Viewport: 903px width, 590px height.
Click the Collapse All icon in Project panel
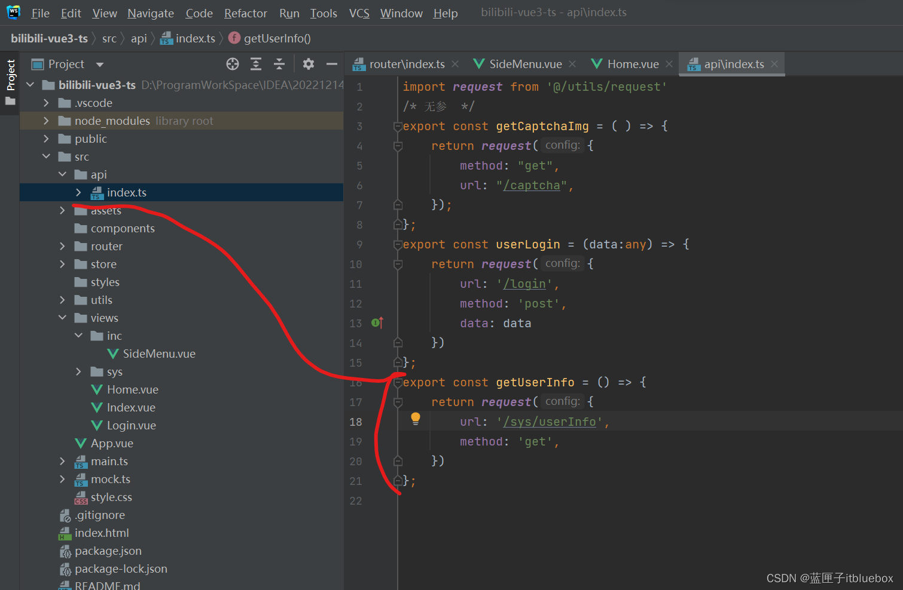[279, 64]
